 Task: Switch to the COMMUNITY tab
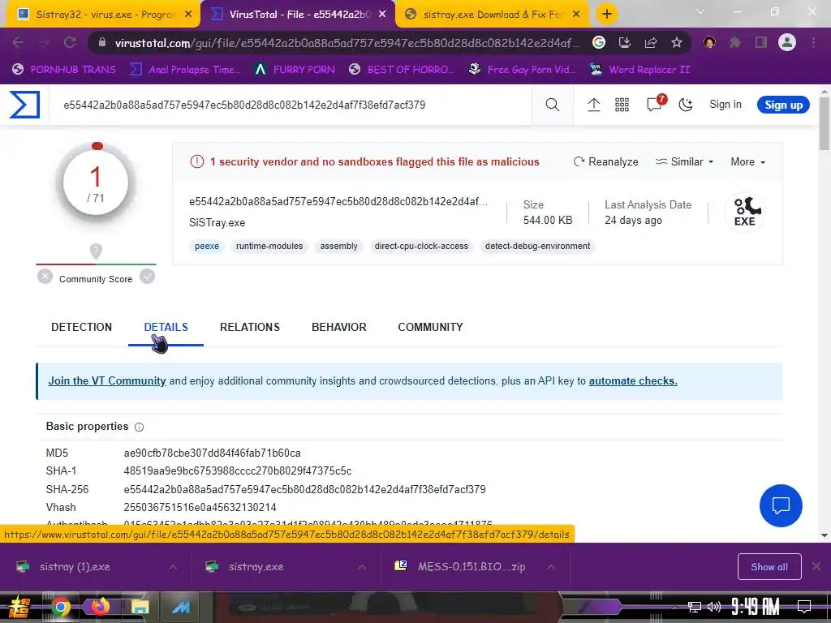click(x=430, y=328)
